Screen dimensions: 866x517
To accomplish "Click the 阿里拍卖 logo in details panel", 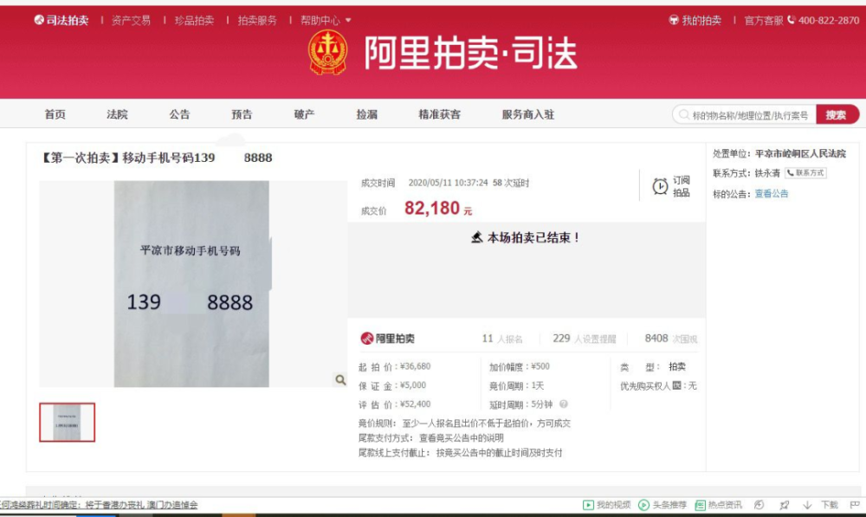I will [x=387, y=338].
